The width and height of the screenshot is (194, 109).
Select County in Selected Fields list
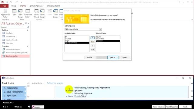(x=108, y=37)
